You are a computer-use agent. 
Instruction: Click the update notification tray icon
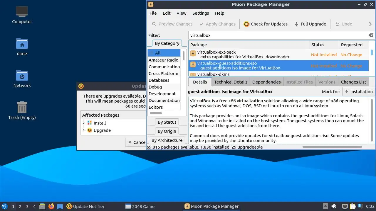(360, 206)
